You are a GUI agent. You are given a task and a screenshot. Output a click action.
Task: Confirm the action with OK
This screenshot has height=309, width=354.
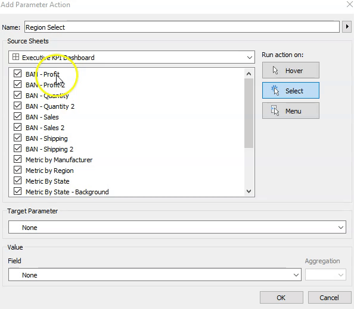pyautogui.click(x=281, y=298)
